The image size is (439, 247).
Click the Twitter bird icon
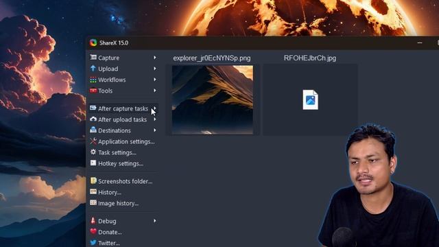point(93,242)
